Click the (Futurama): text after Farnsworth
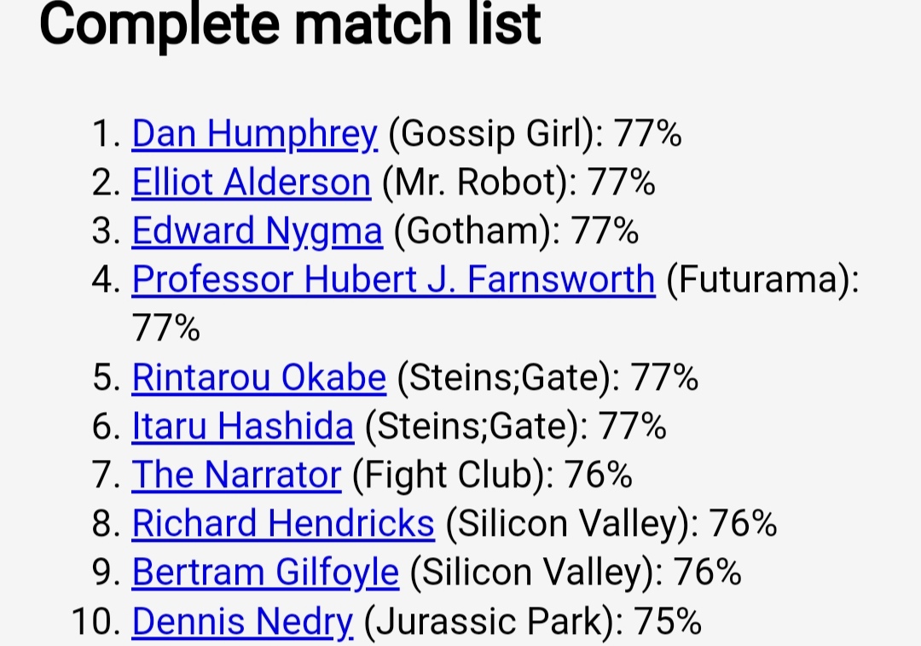Screen dimensions: 921x646 (763, 280)
